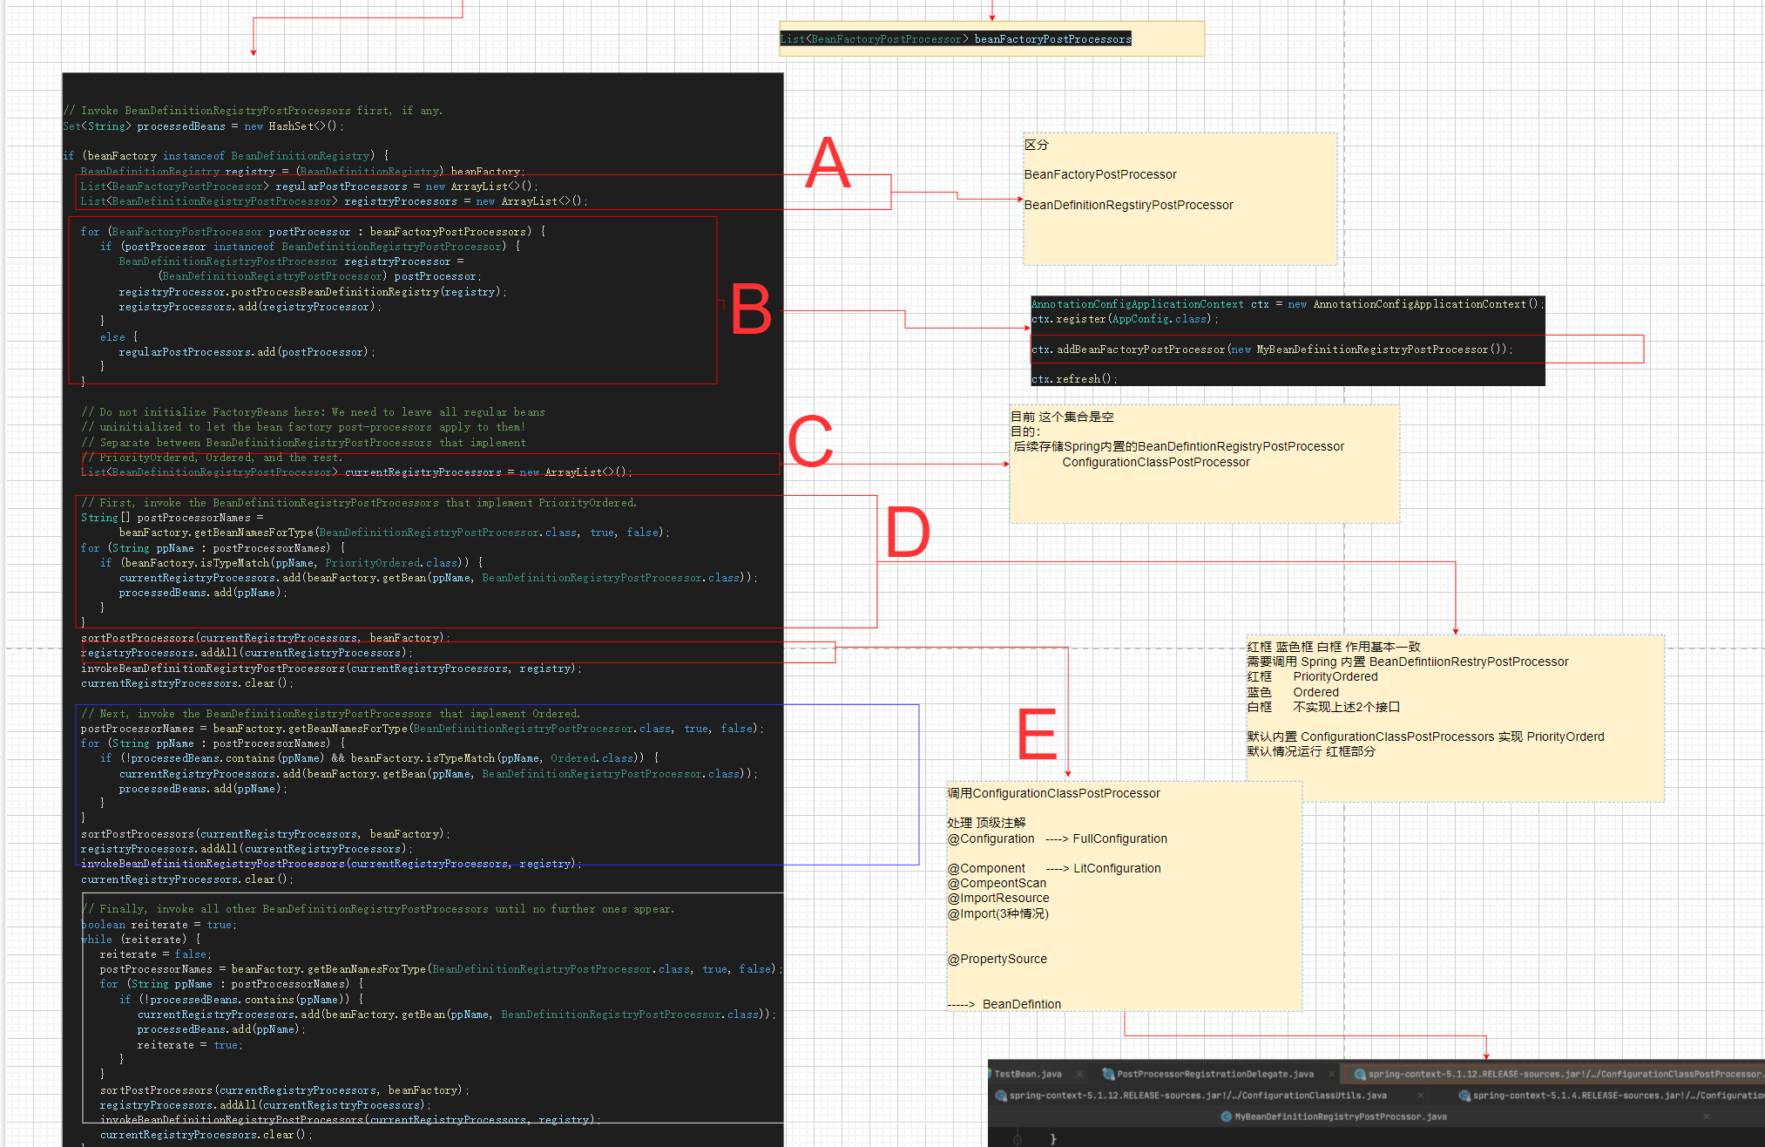Click '调用ConfigurationClassPostProcessor' note heading
This screenshot has width=1765, height=1147.
tap(1054, 793)
